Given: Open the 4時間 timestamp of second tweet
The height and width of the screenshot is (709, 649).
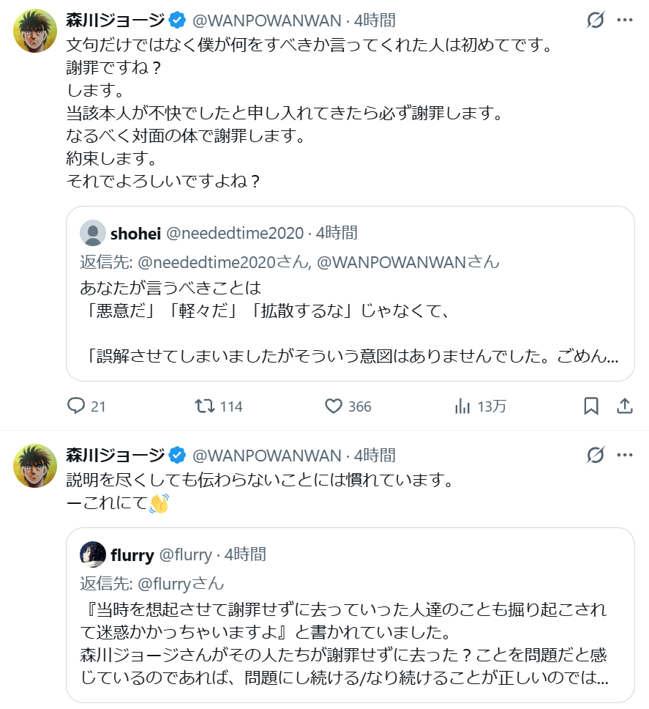Looking at the screenshot, I should 374,455.
